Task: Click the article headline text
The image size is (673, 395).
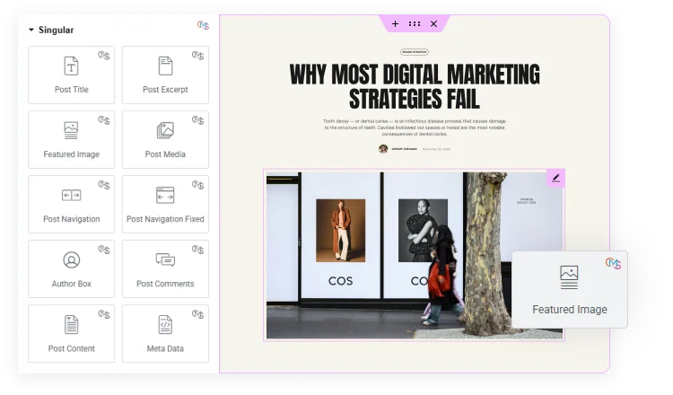Action: tap(414, 86)
